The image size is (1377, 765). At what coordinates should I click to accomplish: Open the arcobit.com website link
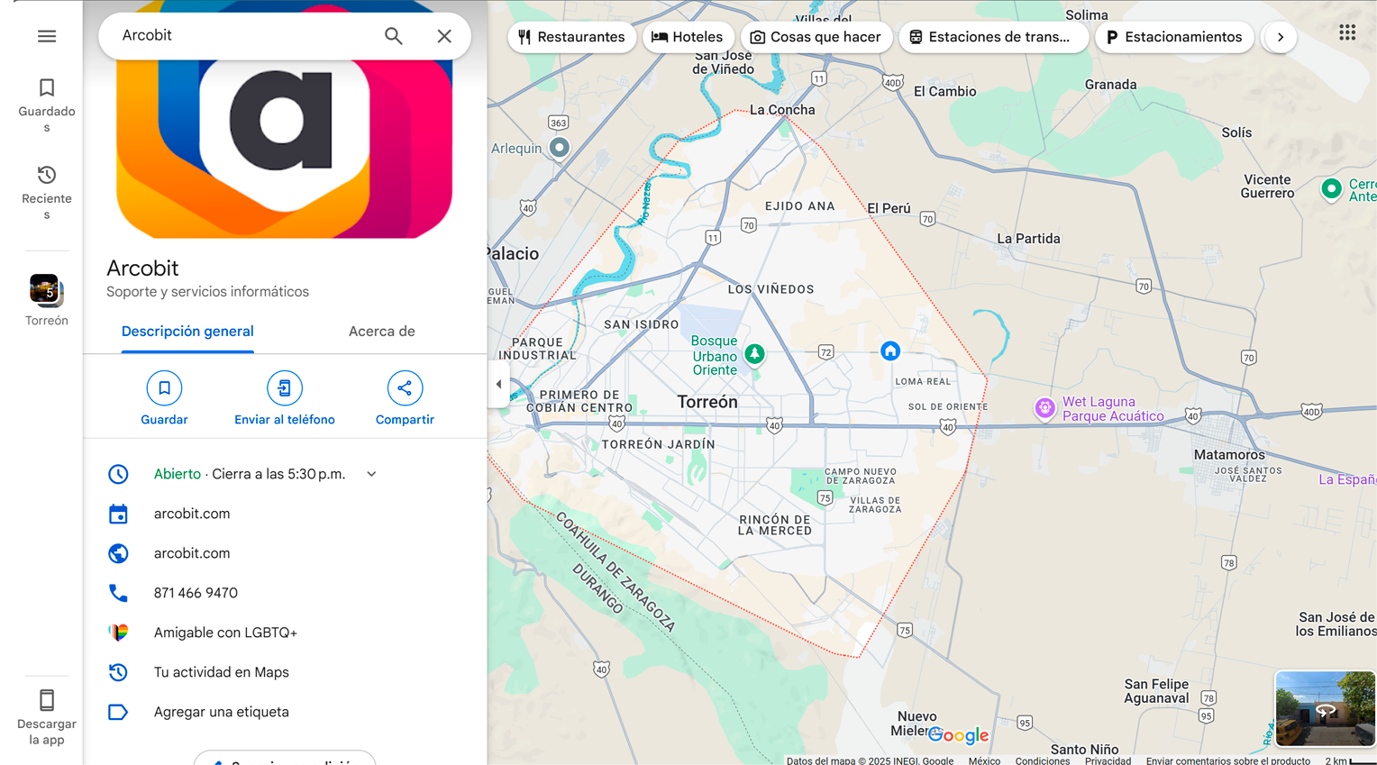192,553
